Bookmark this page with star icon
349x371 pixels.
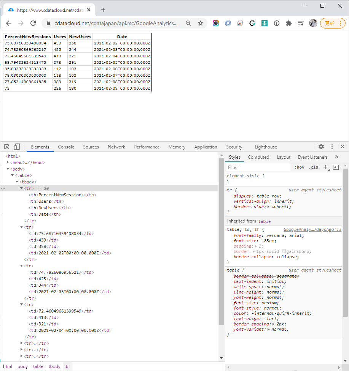click(x=201, y=23)
